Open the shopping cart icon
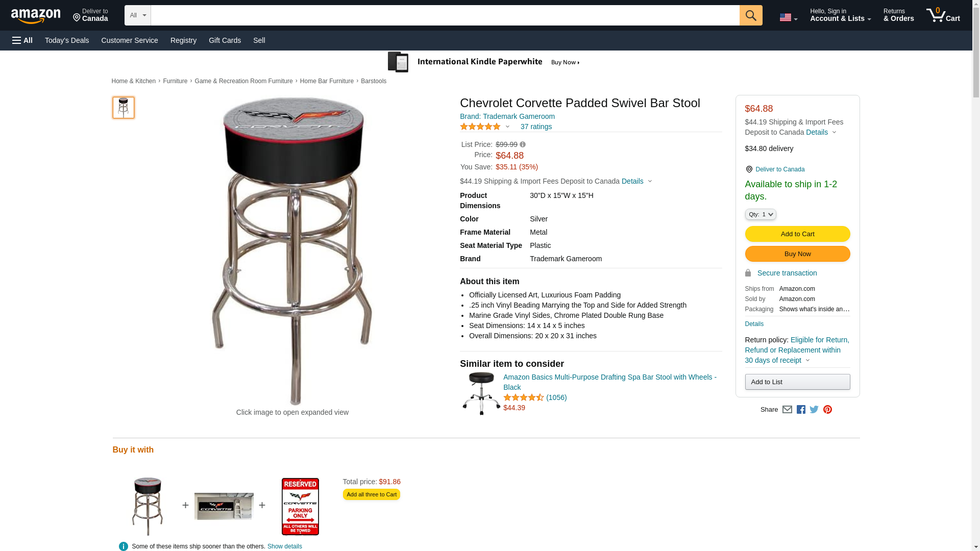Screen dimensions: 980x551 pyautogui.click(x=943, y=15)
